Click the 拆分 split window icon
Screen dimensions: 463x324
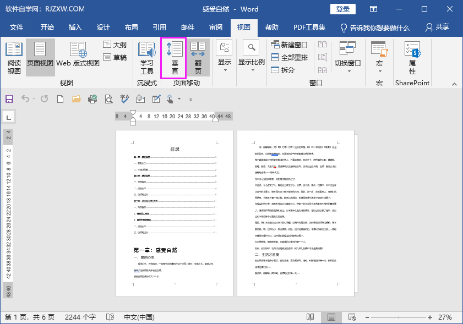280,68
